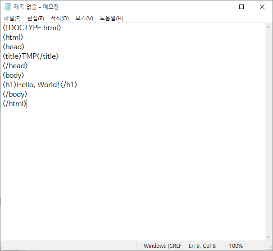The image size is (273, 251).
Task: Minimize the 메모장 window
Action: tap(221, 7)
